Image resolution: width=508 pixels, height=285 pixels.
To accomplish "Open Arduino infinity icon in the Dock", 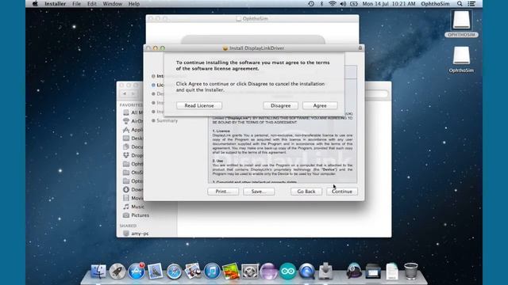I will (287, 271).
